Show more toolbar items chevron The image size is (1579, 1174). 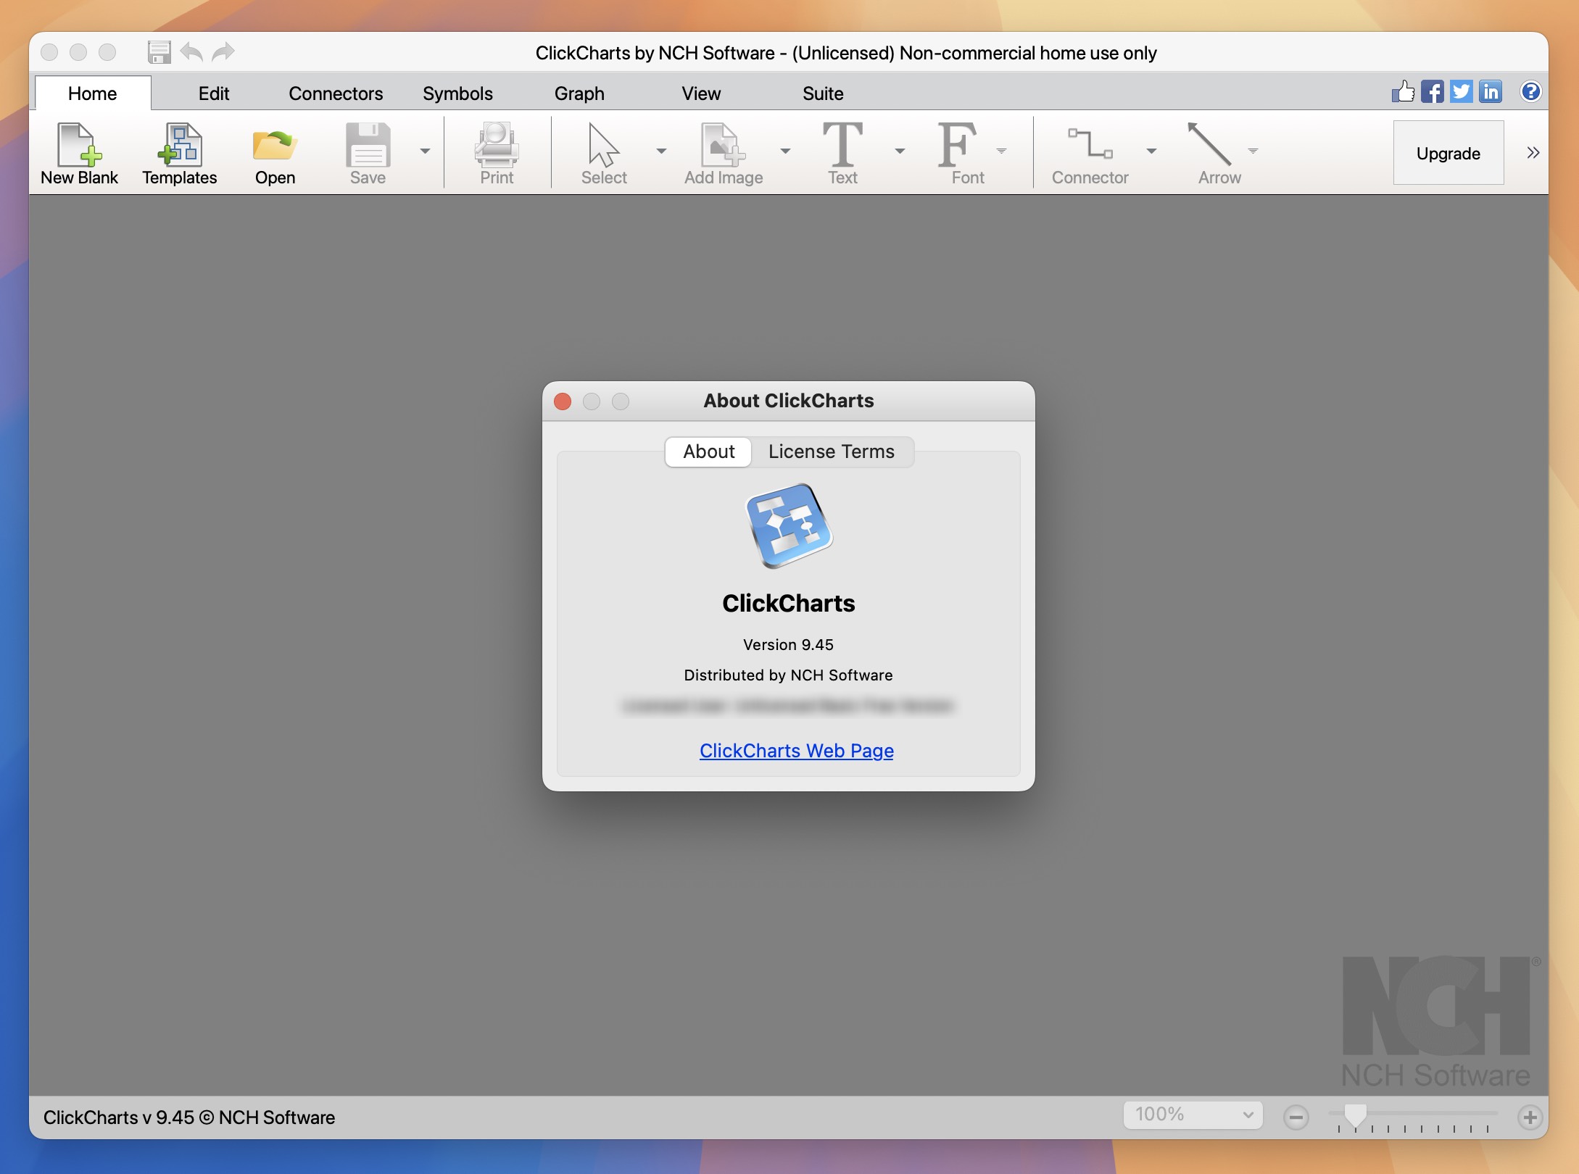tap(1533, 152)
